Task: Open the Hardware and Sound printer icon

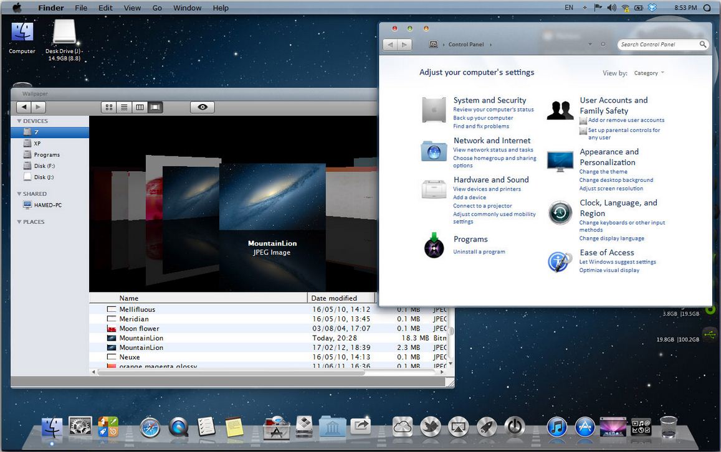Action: click(434, 189)
